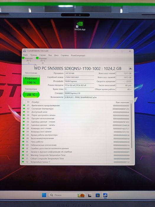Open the NVIDIA App desktop shortcut
Image resolution: width=155 pixels, height=207 pixels.
point(80,26)
